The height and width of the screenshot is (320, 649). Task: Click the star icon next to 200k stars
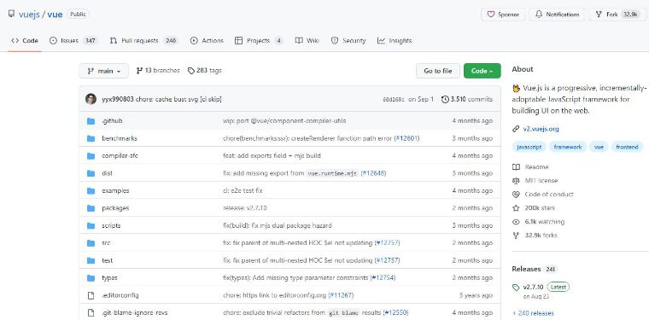(x=516, y=208)
